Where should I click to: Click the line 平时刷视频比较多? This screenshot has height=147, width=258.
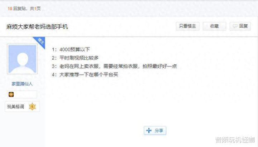(75, 58)
